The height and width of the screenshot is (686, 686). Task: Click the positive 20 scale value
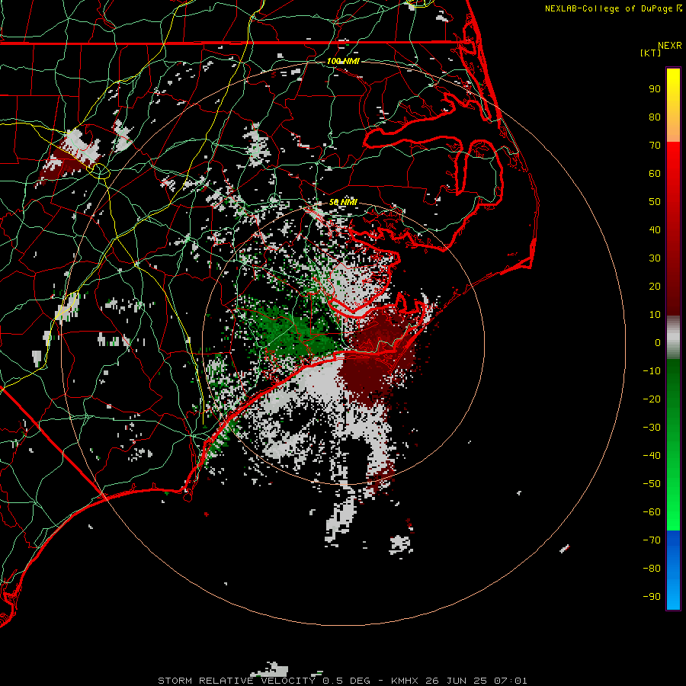[655, 286]
